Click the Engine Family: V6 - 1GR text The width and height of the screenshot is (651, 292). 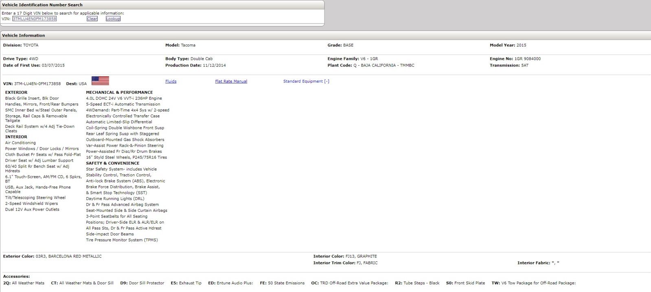[353, 59]
